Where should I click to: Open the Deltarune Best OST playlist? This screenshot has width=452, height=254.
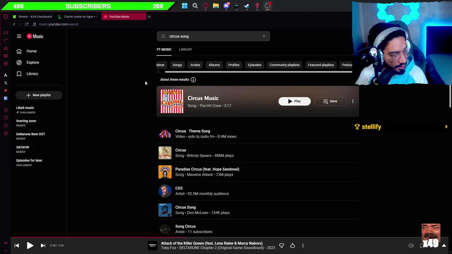pyautogui.click(x=39, y=136)
